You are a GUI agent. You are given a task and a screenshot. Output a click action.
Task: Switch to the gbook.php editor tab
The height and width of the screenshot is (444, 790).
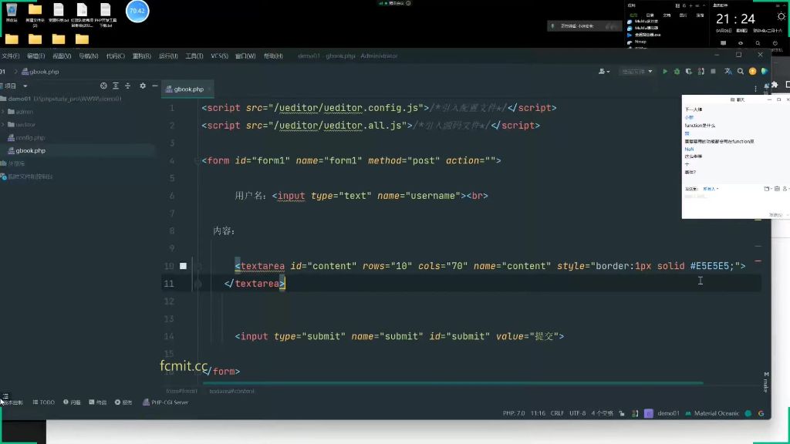coord(184,89)
